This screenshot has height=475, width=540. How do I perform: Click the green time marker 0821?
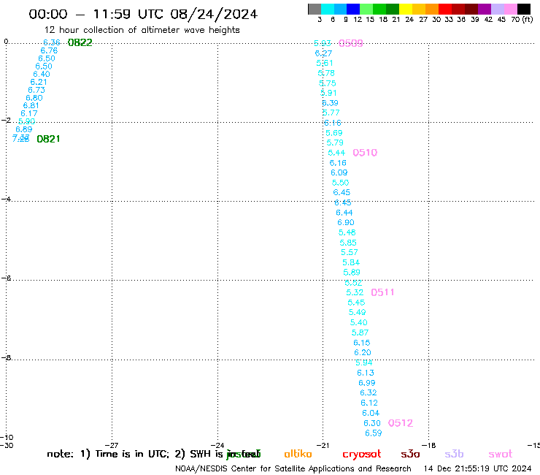point(48,139)
